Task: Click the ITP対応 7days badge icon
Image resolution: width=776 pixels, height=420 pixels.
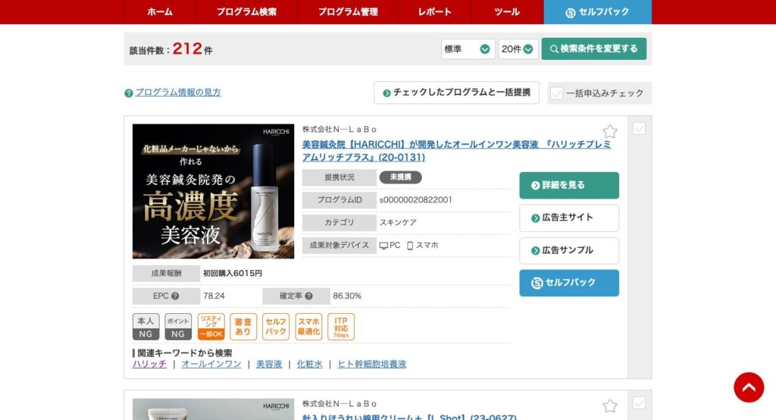Action: point(341,327)
